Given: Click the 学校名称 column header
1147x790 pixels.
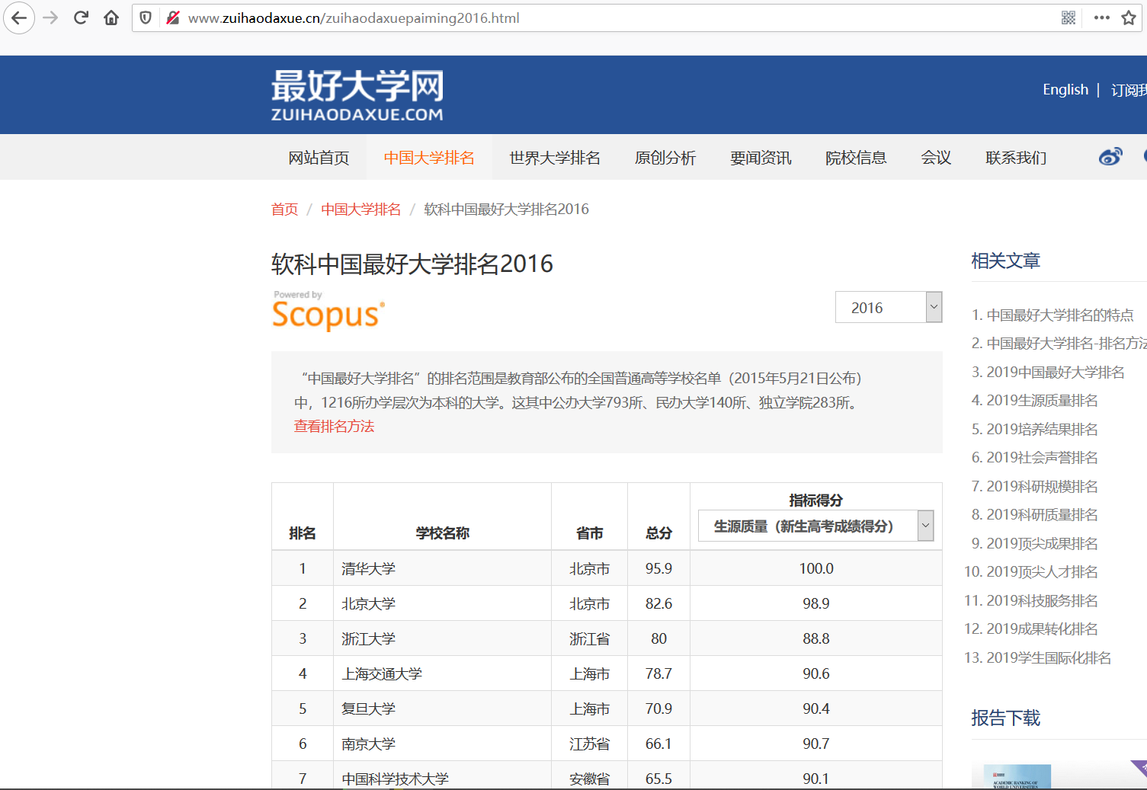Looking at the screenshot, I should (x=442, y=533).
